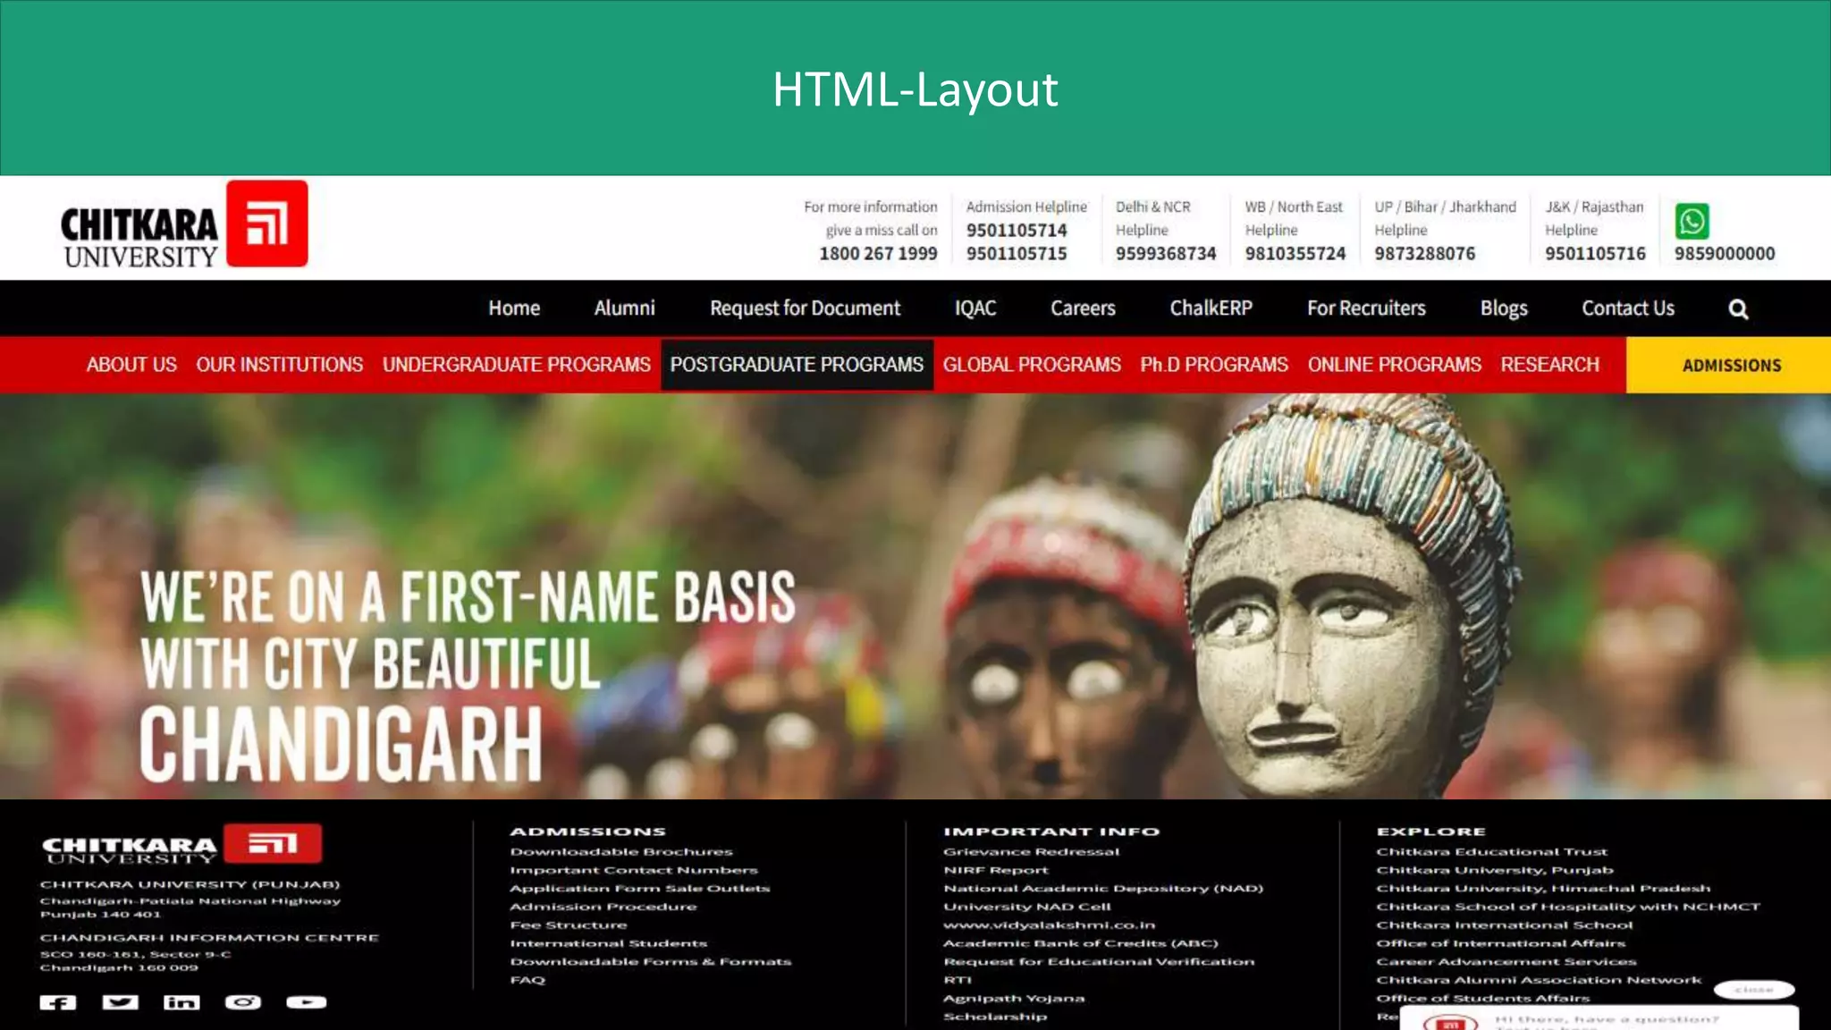1831x1030 pixels.
Task: Open National Academic Depository (NAD) link
Action: (x=1103, y=889)
